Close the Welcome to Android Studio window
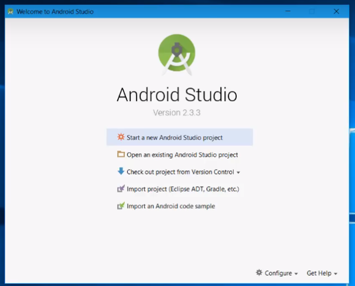This screenshot has height=286, width=355. pyautogui.click(x=337, y=11)
